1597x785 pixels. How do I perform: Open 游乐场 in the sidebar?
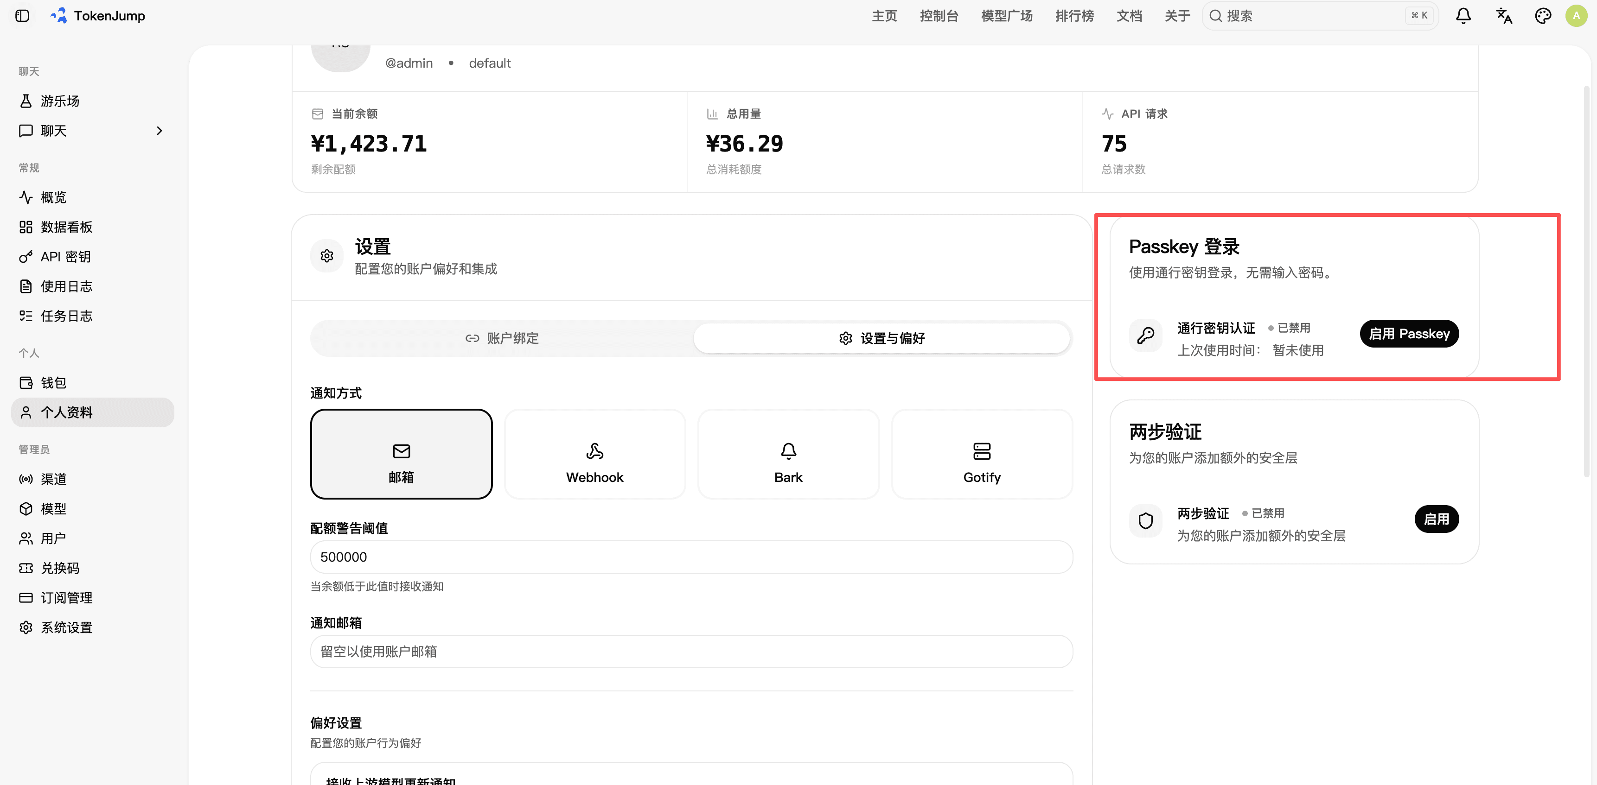[93, 101]
